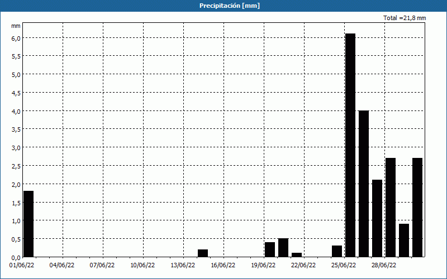Select the small 0,2 mm bar after 13/06/22
This screenshot has width=447, height=279.
click(x=203, y=253)
